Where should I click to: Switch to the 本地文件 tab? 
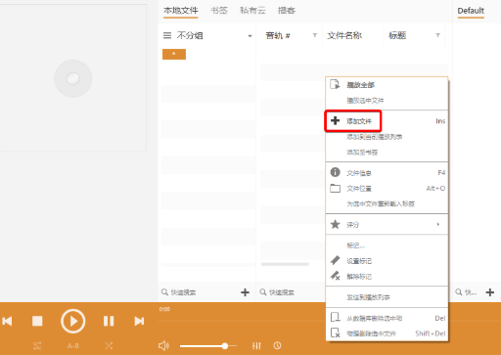click(181, 11)
